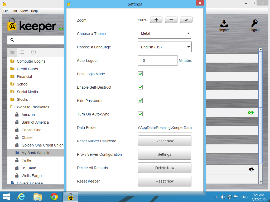Open Credit Cards folder
Image resolution: width=270 pixels, height=202 pixels.
(x=27, y=69)
